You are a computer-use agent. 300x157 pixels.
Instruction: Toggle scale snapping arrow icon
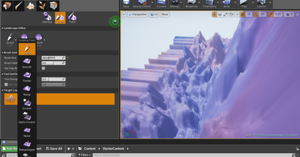(270, 15)
